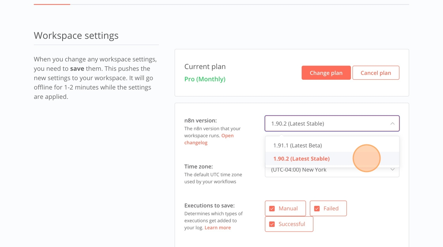
Task: Click the Pro (Monthly) plan label
Action: click(204, 79)
